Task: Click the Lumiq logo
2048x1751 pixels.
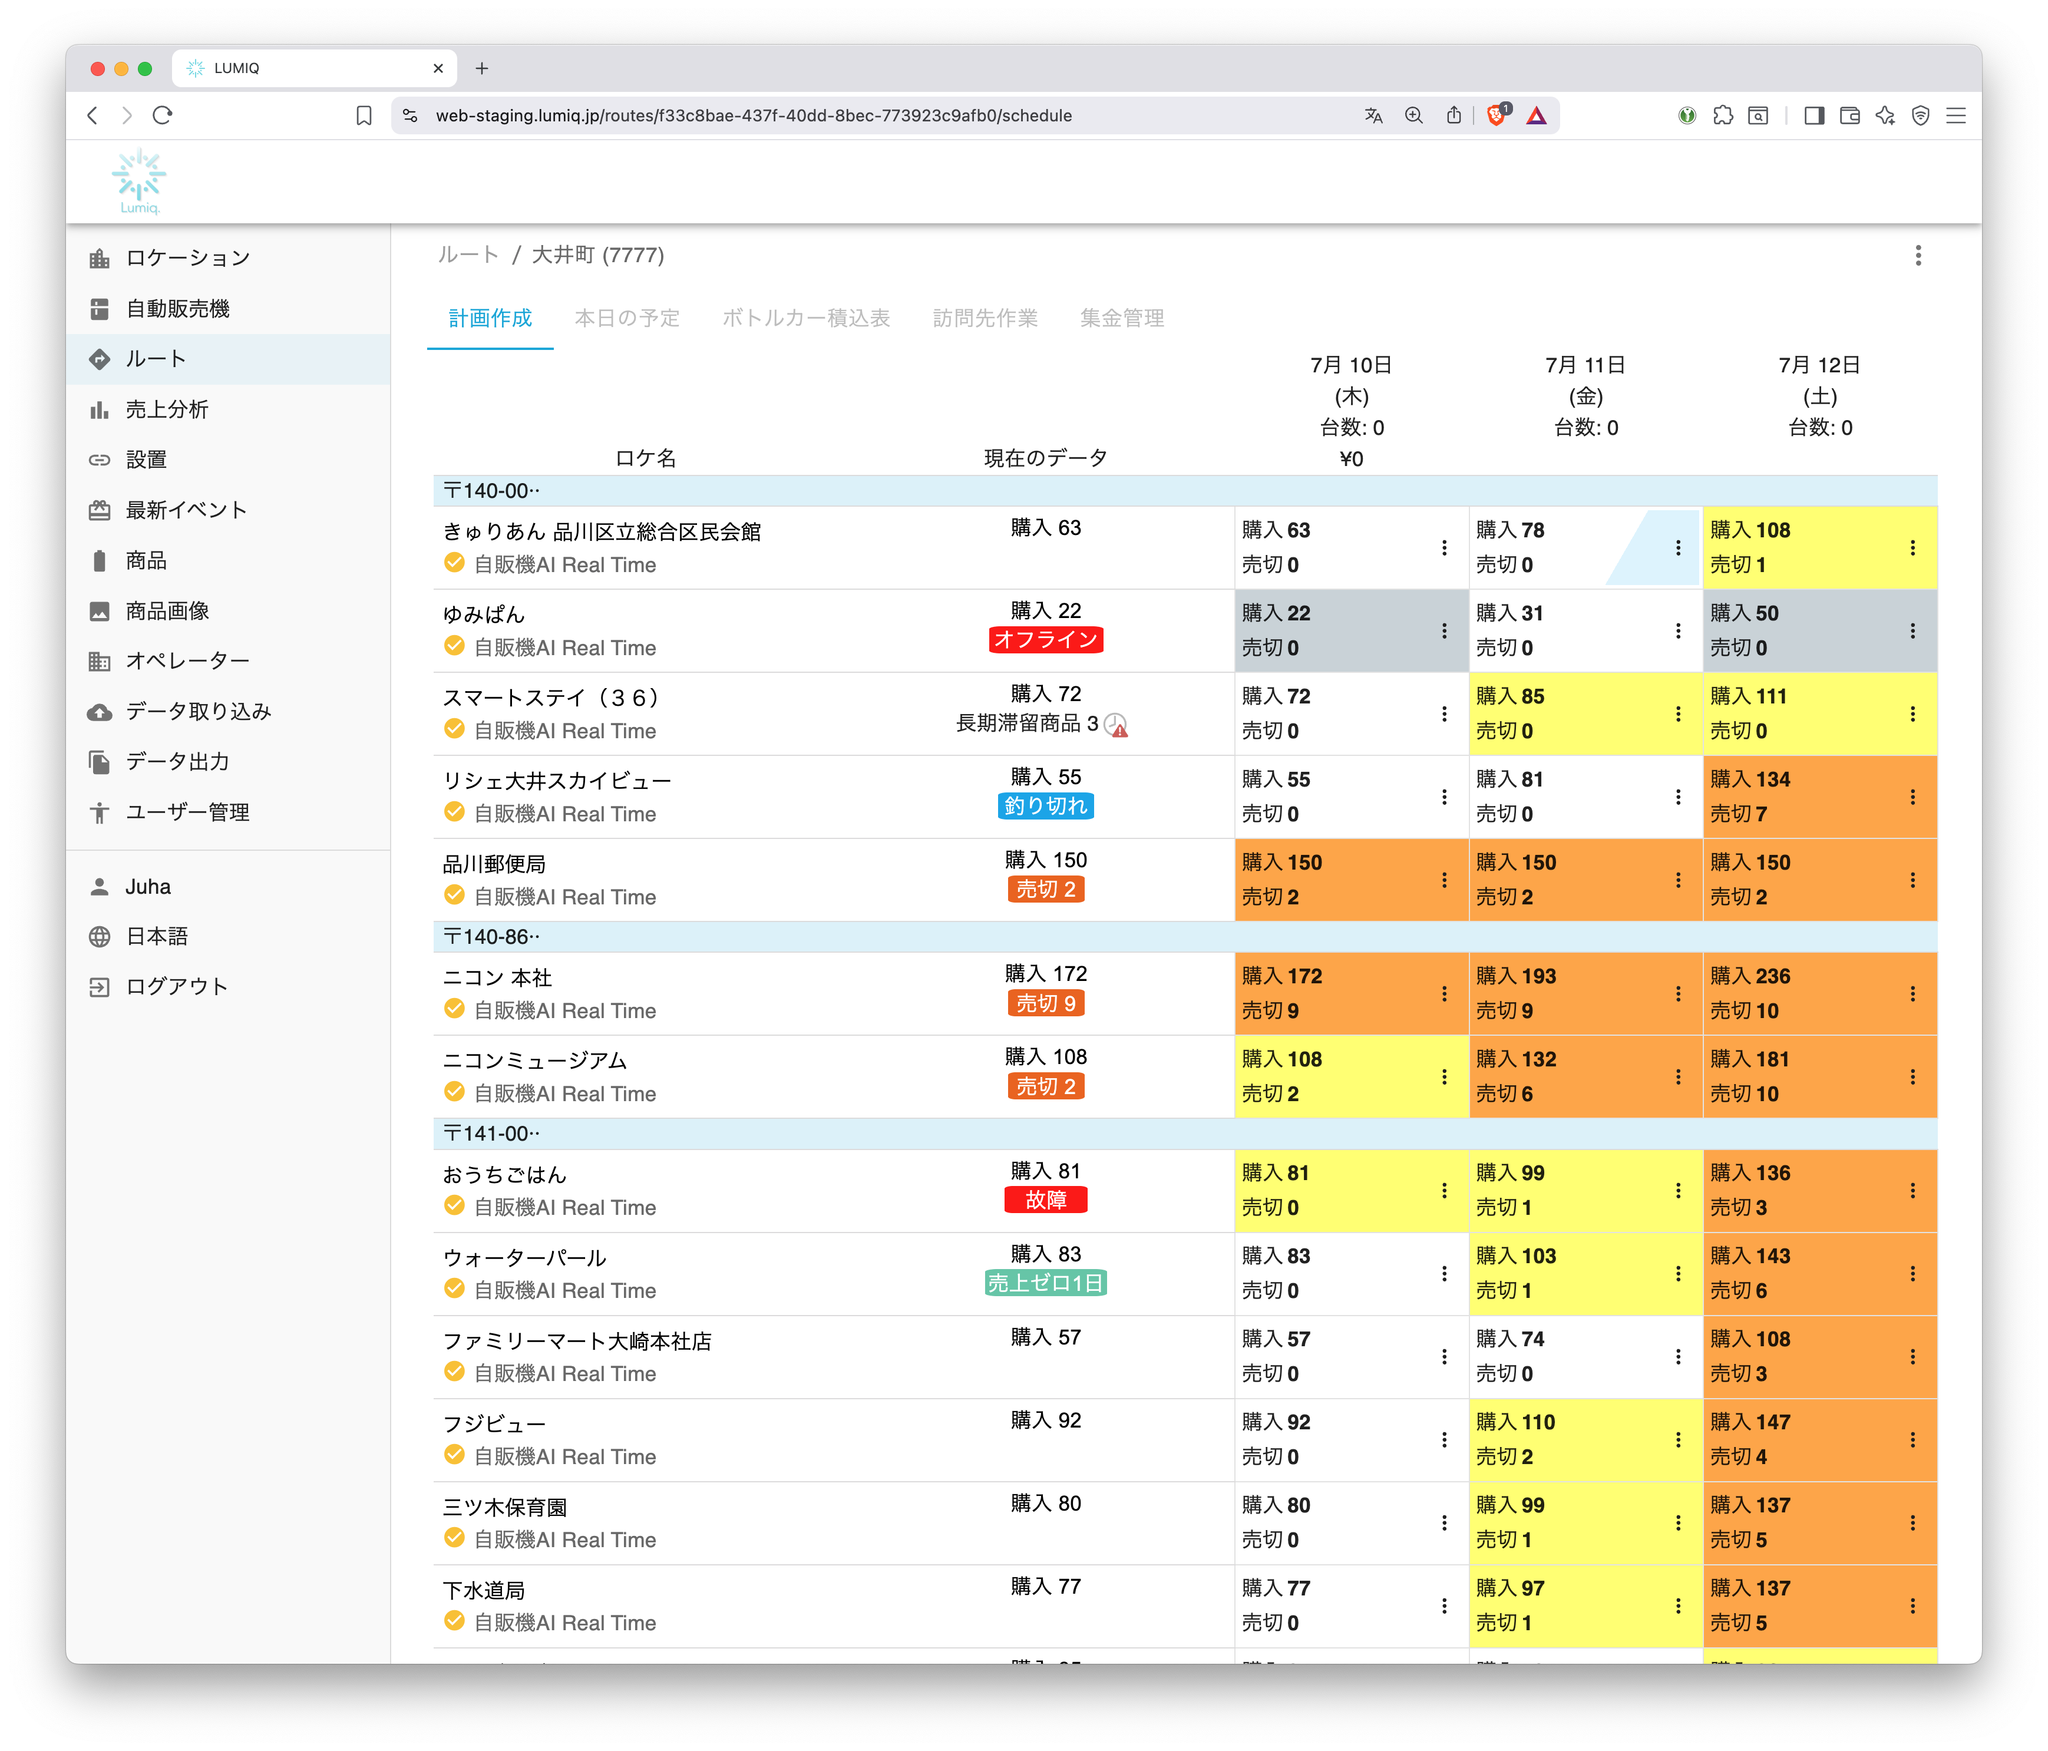Action: click(x=140, y=181)
